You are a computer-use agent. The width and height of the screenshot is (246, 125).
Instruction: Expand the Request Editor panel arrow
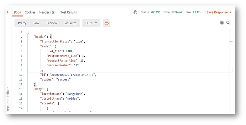(8, 12)
